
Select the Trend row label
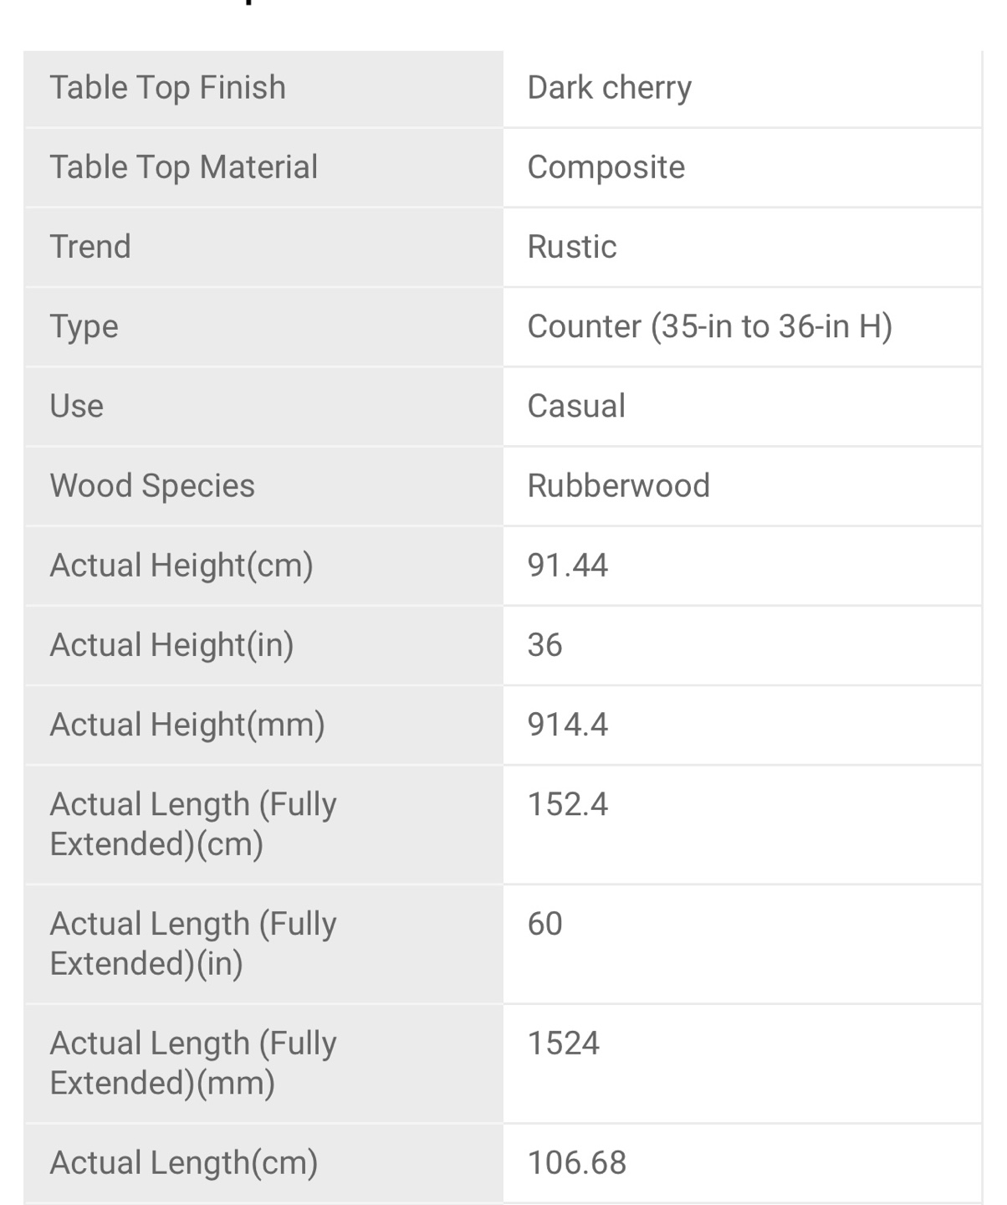(x=90, y=247)
